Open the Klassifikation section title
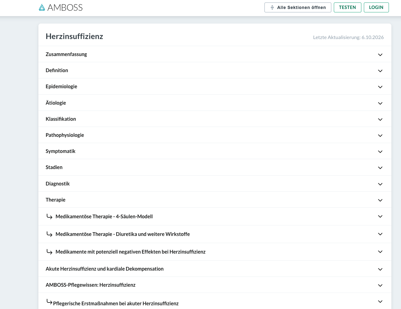This screenshot has height=309, width=401. tap(61, 119)
